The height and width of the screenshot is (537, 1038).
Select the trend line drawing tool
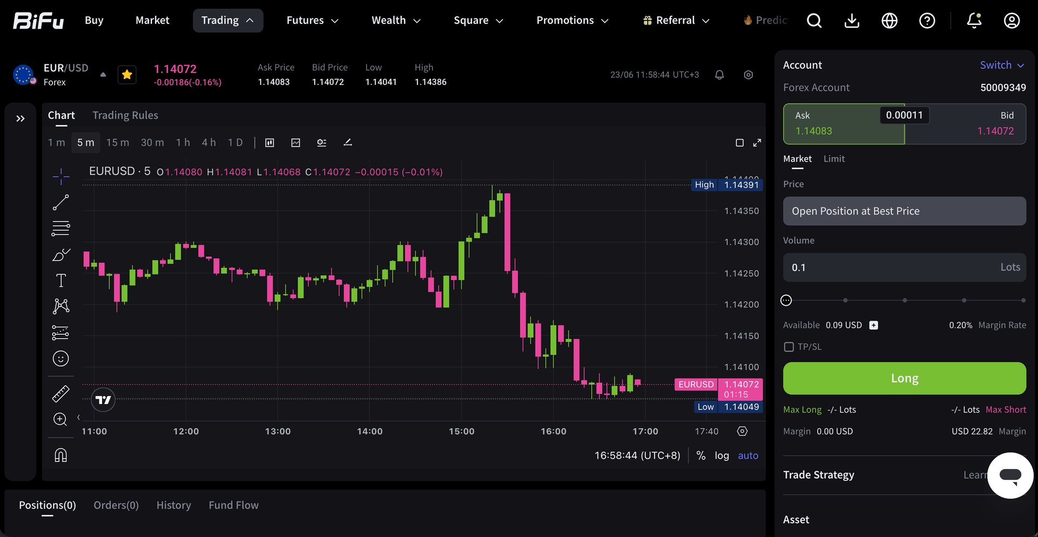pyautogui.click(x=61, y=203)
